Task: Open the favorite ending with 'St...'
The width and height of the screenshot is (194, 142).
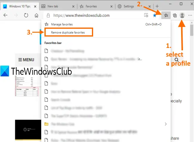Action: [106, 59]
